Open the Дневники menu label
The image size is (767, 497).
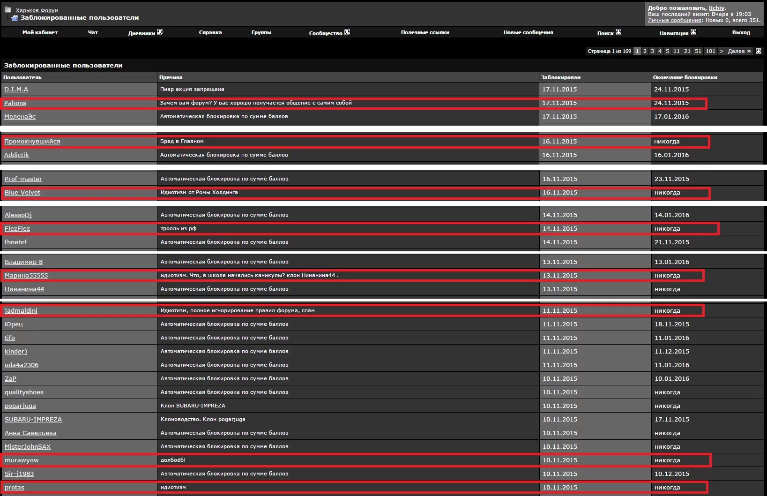click(141, 33)
